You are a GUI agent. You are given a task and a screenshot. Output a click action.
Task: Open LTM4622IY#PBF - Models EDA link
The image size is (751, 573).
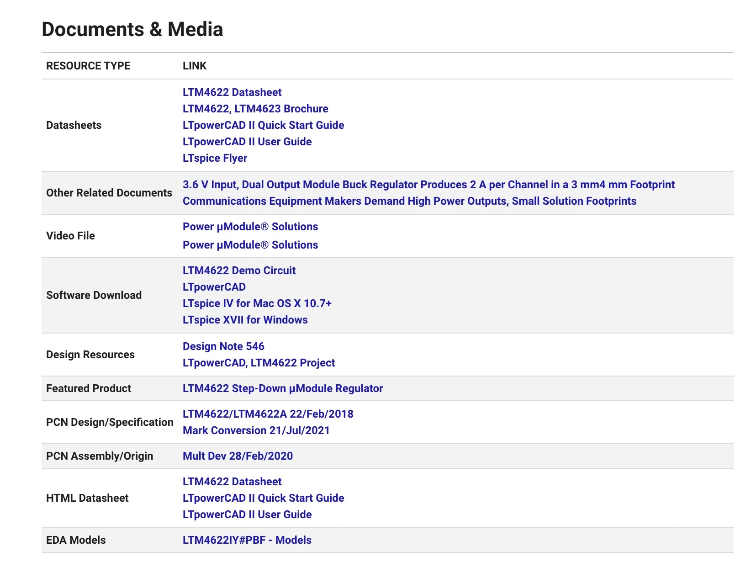point(247,540)
